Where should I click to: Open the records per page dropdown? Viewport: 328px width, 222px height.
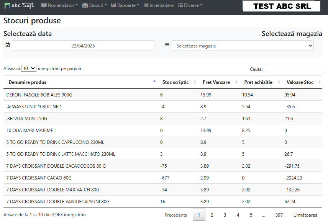pos(29,68)
